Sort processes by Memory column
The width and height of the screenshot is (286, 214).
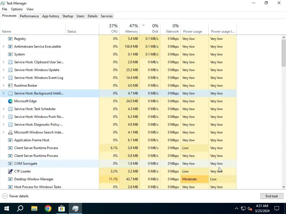[130, 29]
